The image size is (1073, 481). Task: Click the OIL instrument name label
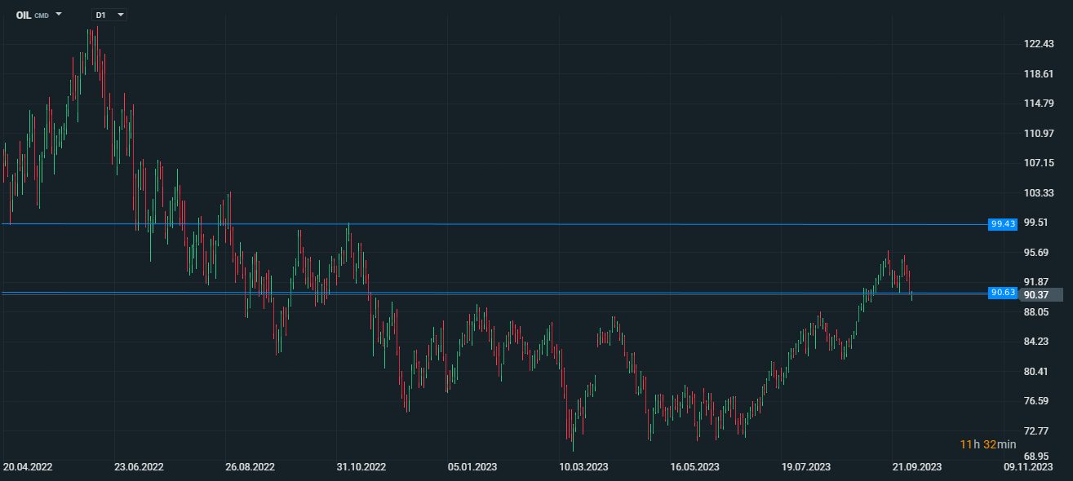tap(24, 15)
